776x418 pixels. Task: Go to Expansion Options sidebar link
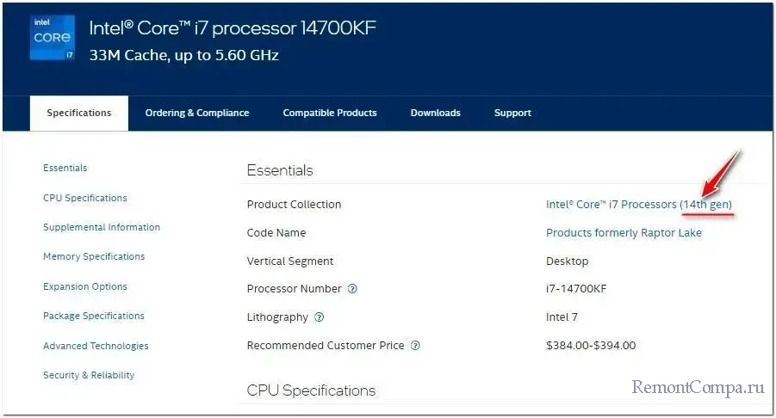[x=85, y=286]
